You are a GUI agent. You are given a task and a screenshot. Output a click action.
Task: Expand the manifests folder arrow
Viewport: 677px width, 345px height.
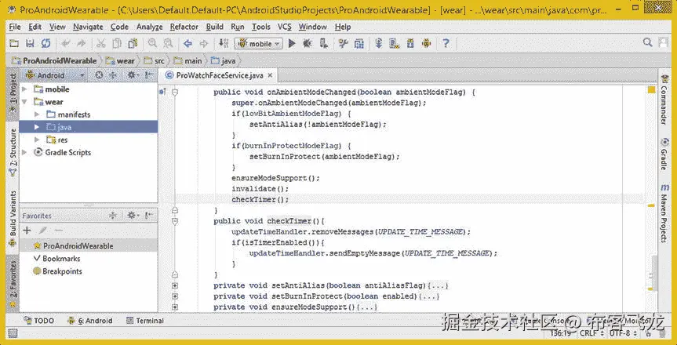[x=37, y=114]
